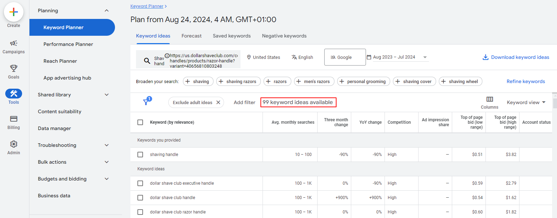
Task: Click the Account status column header
Action: tap(536, 122)
